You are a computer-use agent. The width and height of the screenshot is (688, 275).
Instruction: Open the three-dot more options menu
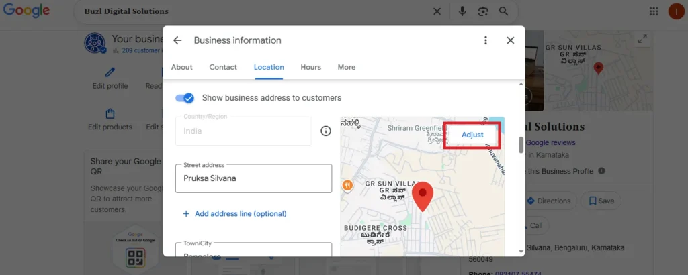485,40
